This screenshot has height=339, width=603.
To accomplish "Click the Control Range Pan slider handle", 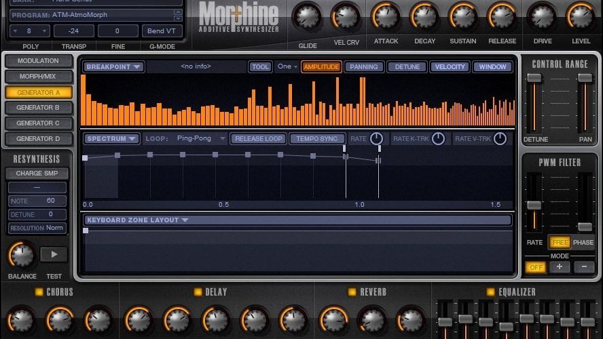I will point(585,78).
